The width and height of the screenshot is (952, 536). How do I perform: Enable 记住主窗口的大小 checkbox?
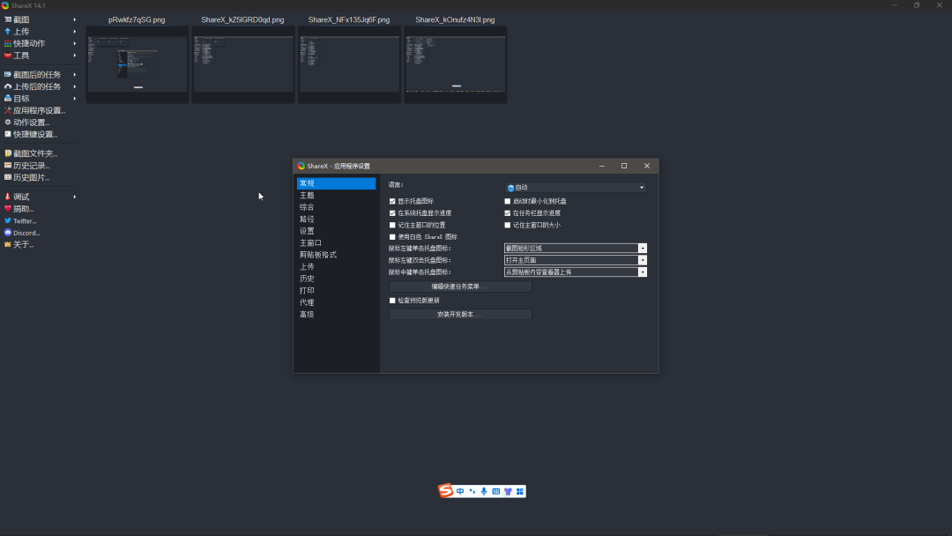pyautogui.click(x=508, y=225)
